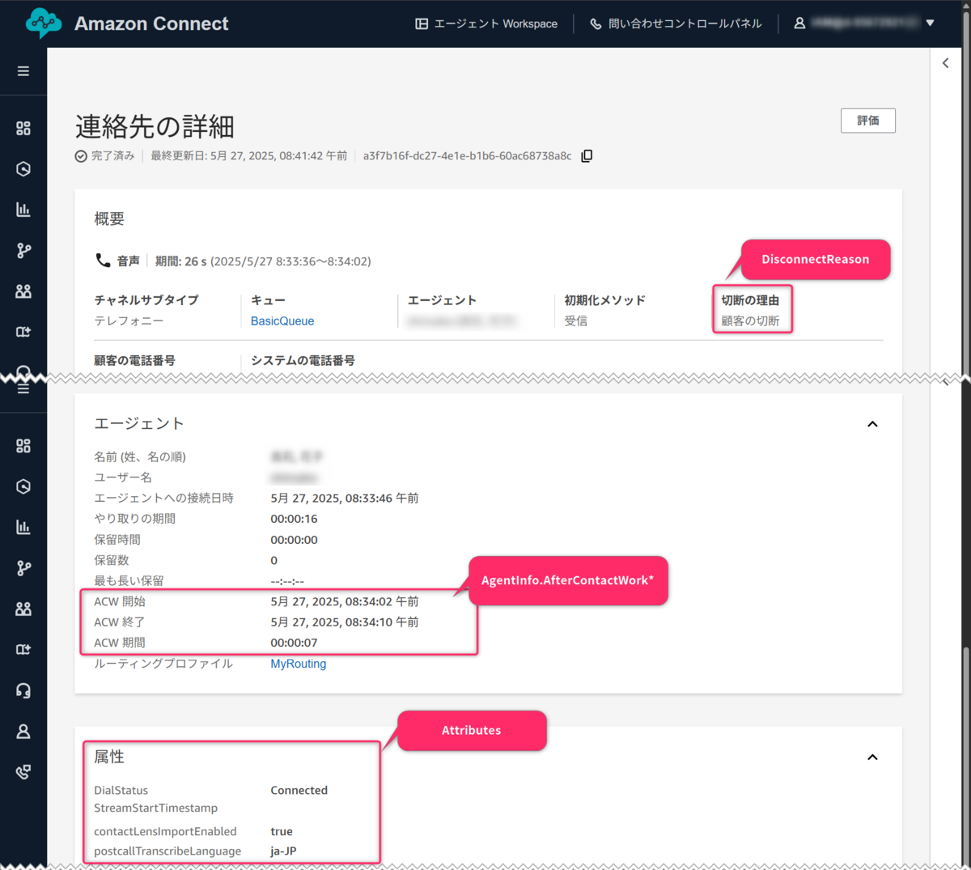Open dashboard grid icon beside the 概要 card
The height and width of the screenshot is (870, 971).
[x=23, y=128]
